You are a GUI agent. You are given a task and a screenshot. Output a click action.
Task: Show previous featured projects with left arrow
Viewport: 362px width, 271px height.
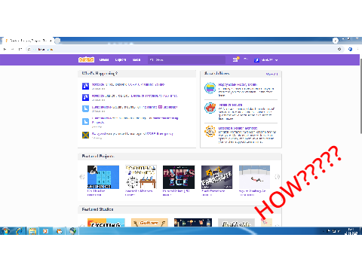click(x=82, y=177)
